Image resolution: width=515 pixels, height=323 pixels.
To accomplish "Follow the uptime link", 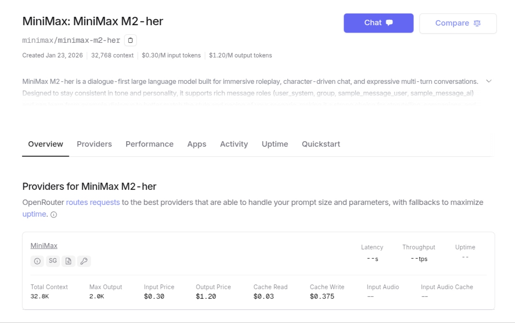I will point(34,214).
